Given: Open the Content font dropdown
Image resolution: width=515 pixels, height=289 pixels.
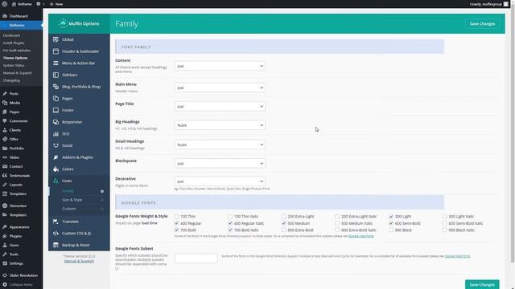Looking at the screenshot, I should click(x=220, y=66).
